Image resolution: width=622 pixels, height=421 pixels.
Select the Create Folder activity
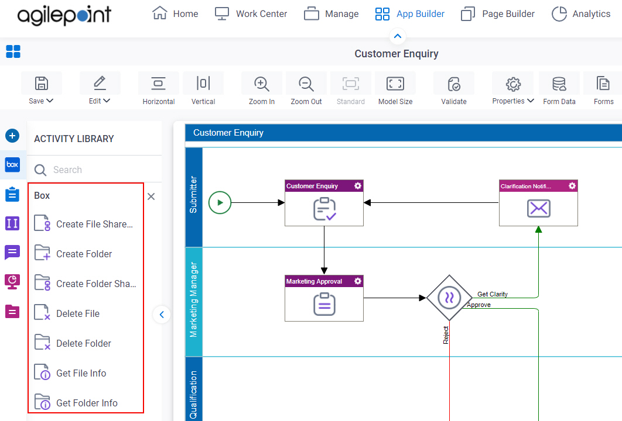coord(73,253)
